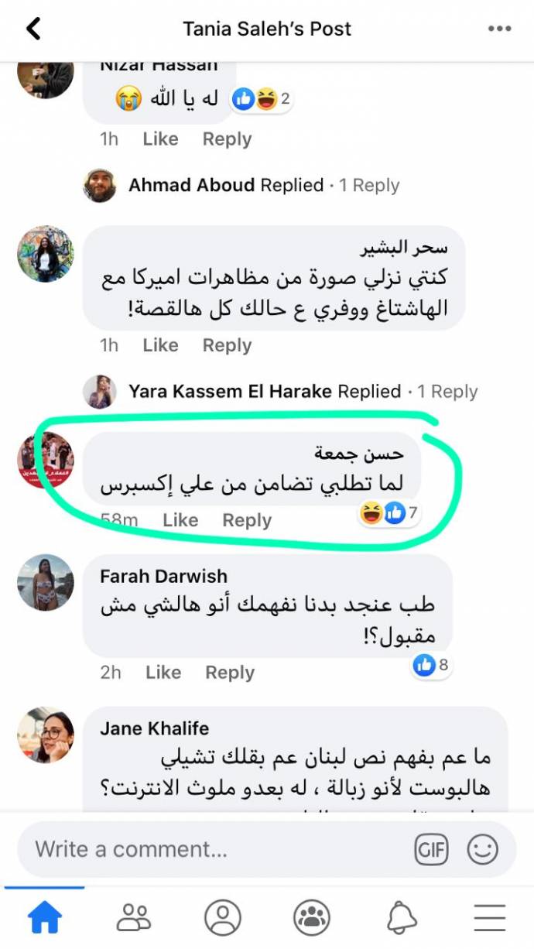
Task: Like Nizar Hassan's comment
Action: coord(160,139)
